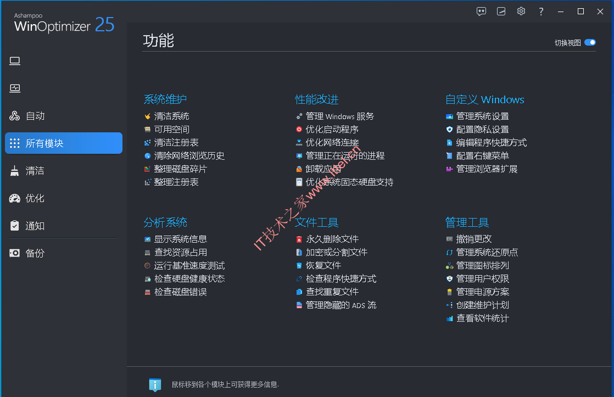
Task: Click the icon beside 显示系统信息
Action: coord(147,239)
